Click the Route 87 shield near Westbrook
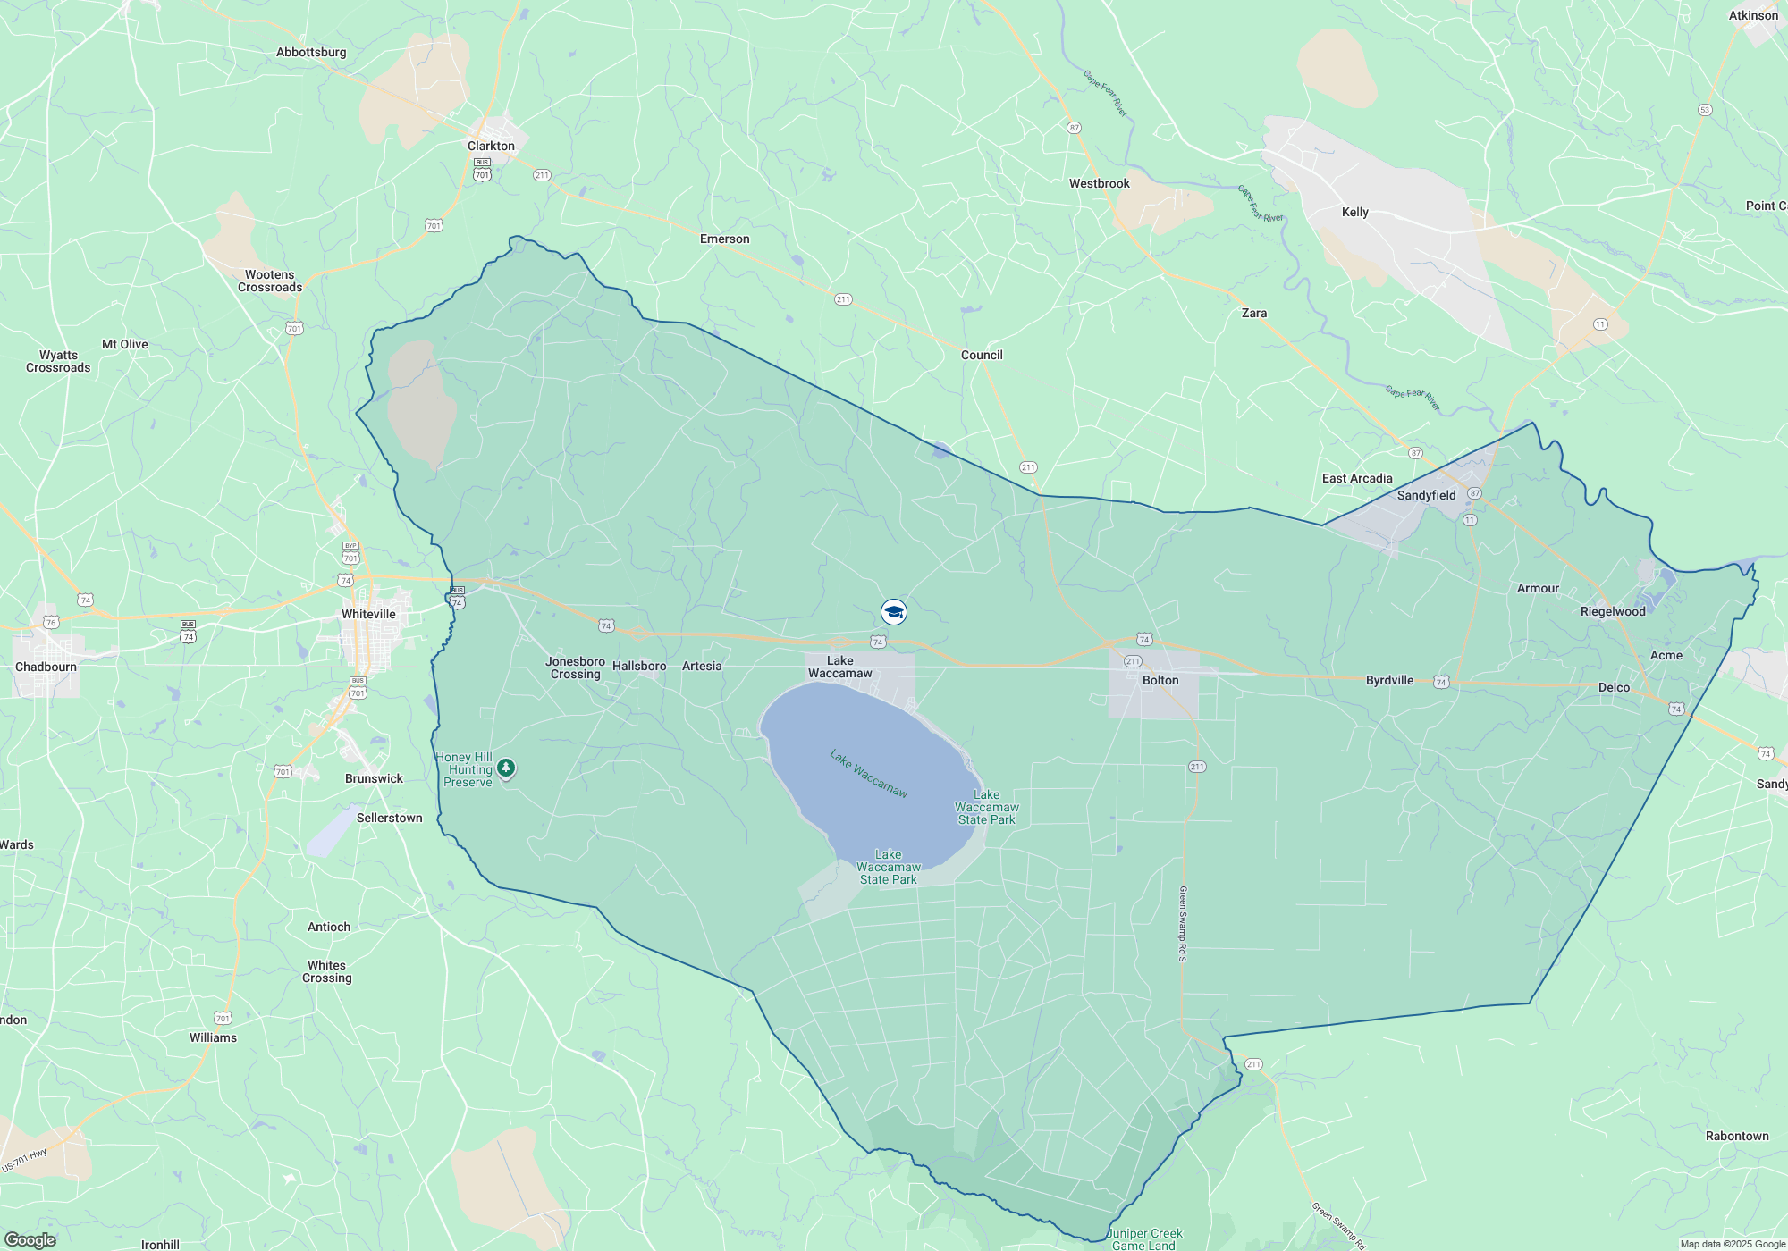Screen dimensions: 1788x1251 click(x=1074, y=128)
